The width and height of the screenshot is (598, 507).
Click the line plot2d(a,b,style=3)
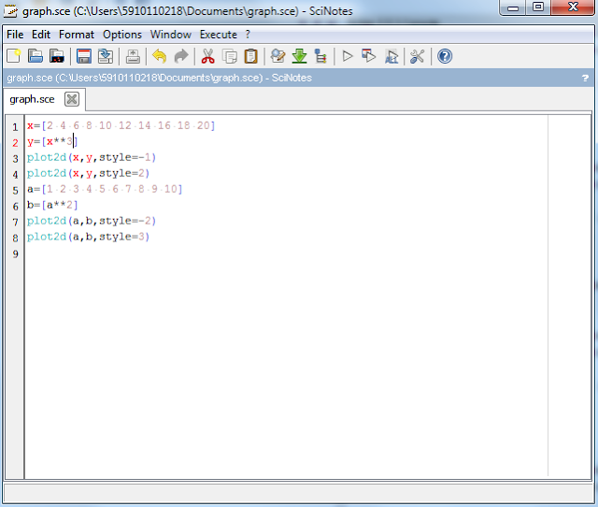tap(88, 237)
